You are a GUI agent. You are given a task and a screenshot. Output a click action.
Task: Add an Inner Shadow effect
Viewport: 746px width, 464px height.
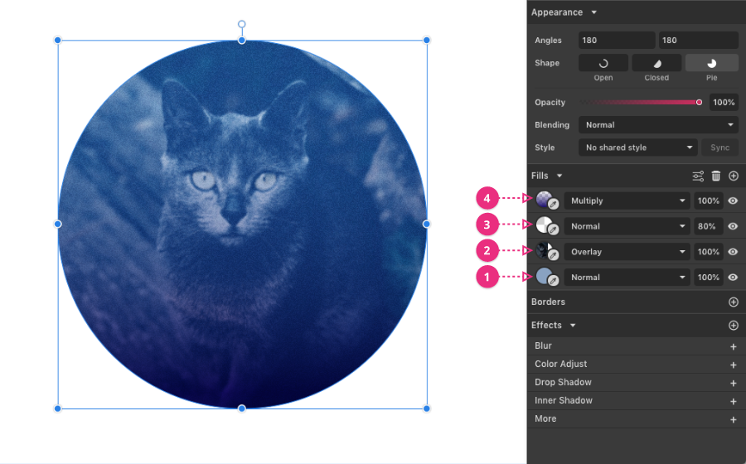[734, 401]
